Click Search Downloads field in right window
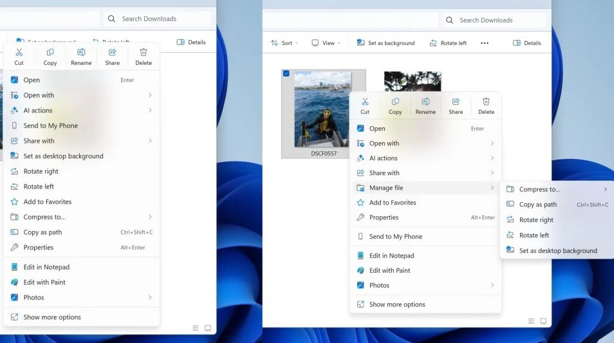 [494, 20]
